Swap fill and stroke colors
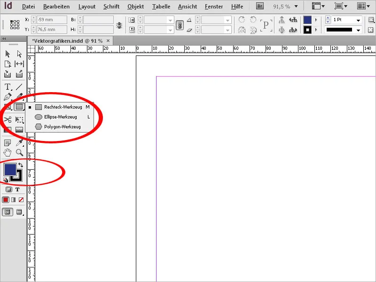 coord(22,164)
